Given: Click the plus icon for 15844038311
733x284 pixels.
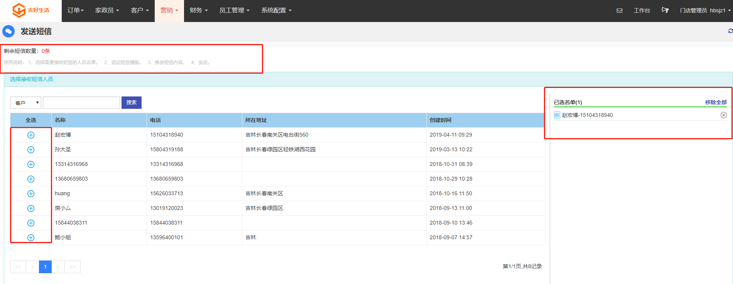Looking at the screenshot, I should 31,223.
